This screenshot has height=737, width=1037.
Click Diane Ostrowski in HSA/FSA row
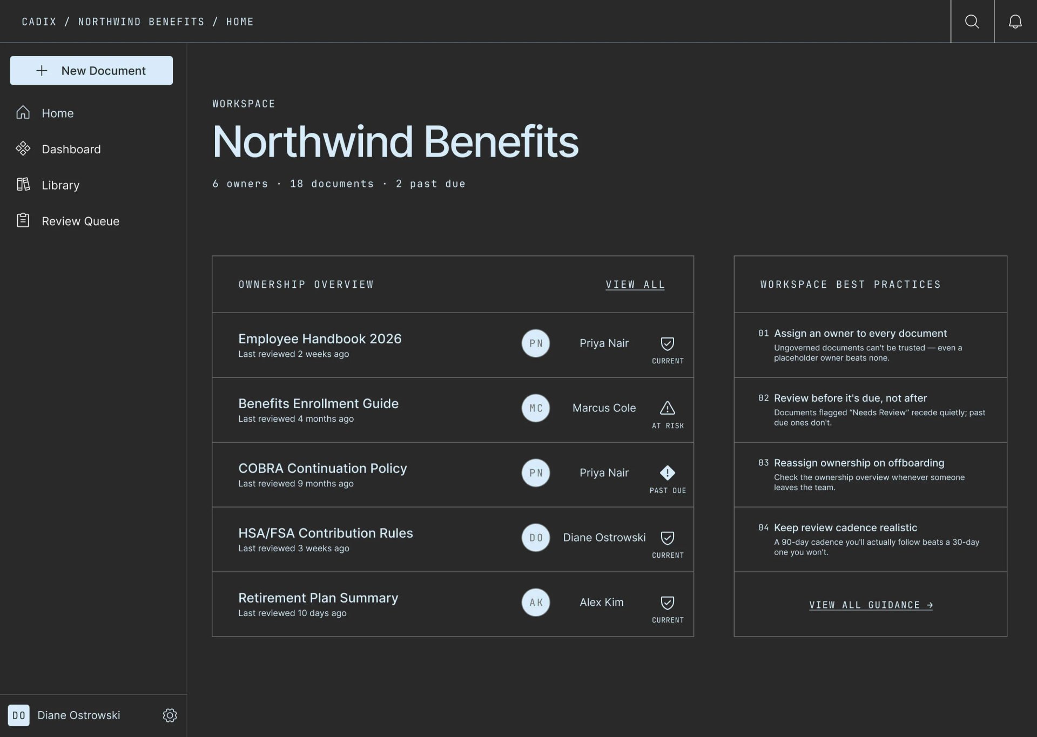(604, 538)
